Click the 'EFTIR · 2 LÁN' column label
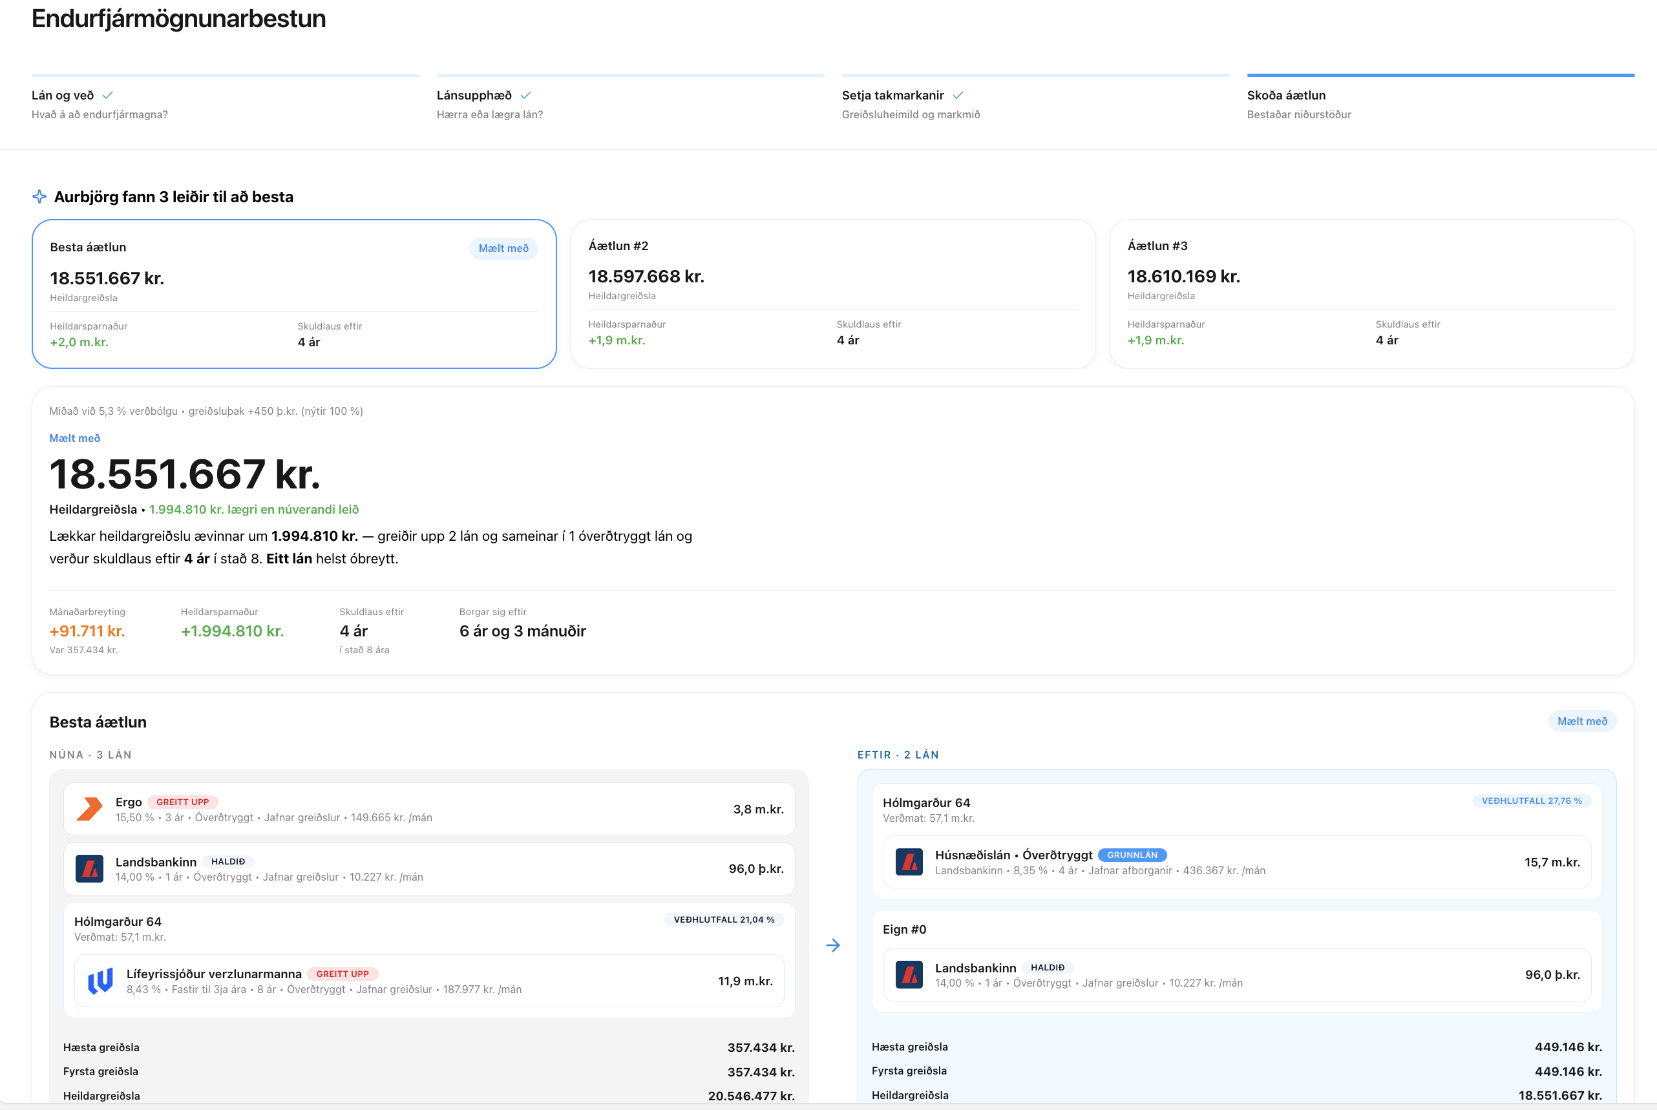1657x1110 pixels. pos(898,755)
